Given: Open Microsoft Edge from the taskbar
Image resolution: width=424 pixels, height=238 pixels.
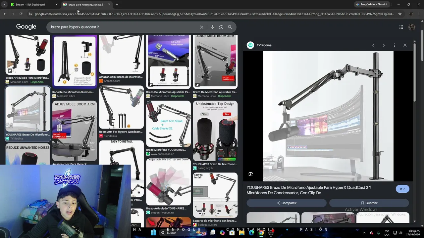Looking at the screenshot, I should click(x=251, y=233).
